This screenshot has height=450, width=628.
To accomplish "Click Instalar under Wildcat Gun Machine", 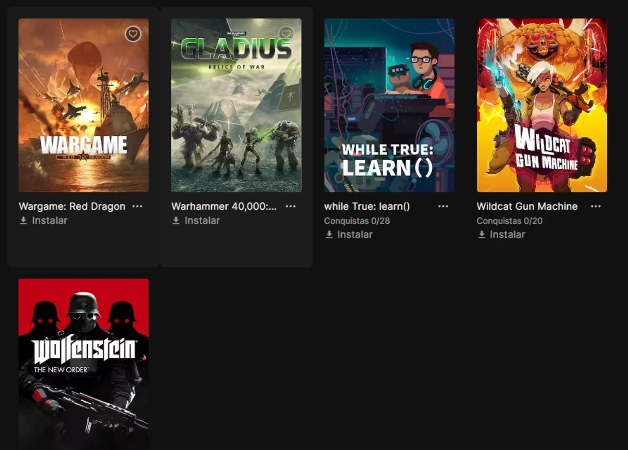I will (501, 235).
